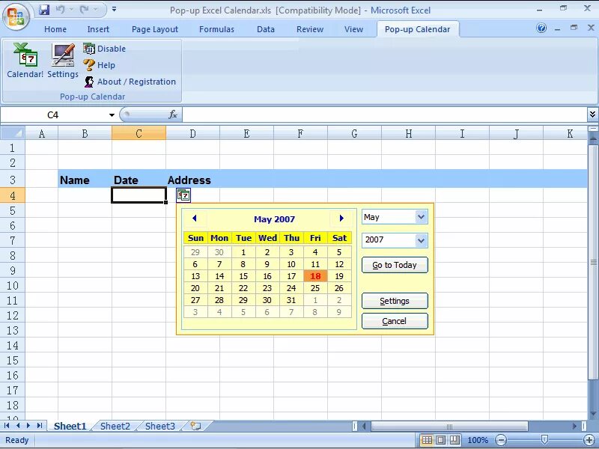Pick day 31 in the calendar
The image size is (599, 449).
[291, 300]
